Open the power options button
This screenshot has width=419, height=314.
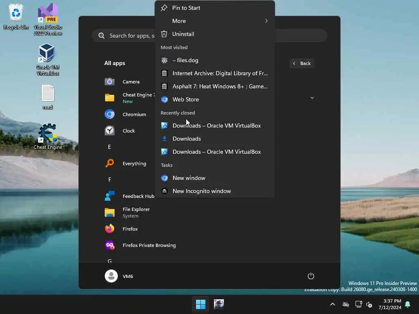click(x=311, y=276)
